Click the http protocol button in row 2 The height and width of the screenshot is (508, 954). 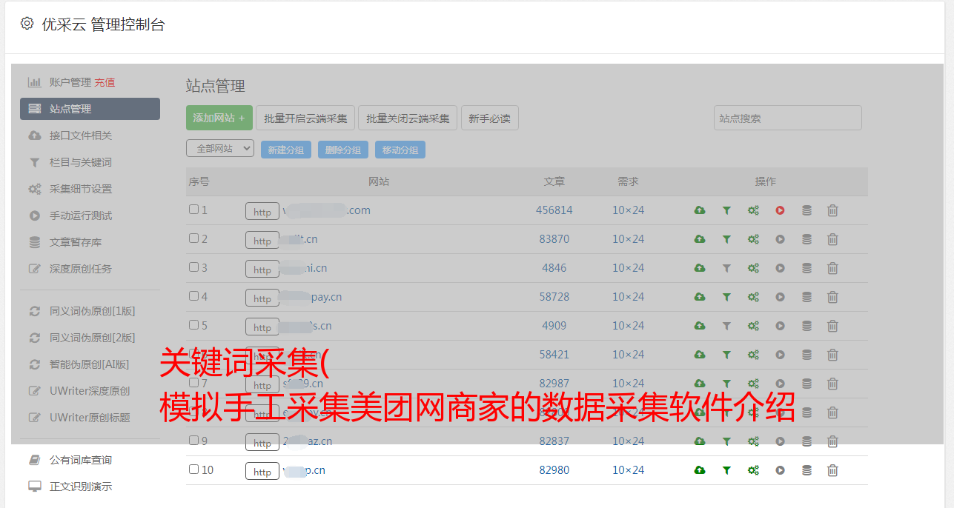click(x=262, y=241)
